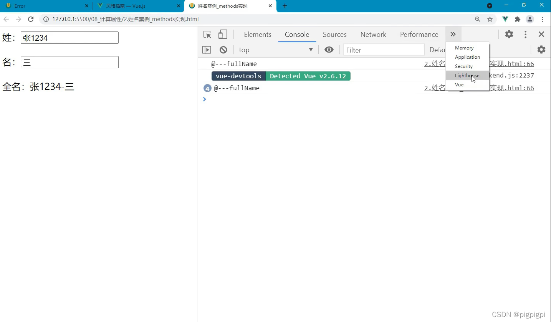Switch to the Console tab
The image size is (551, 322).
[297, 35]
